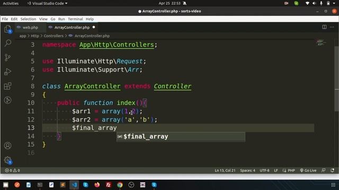The height and width of the screenshot is (190, 339).
Task: Click the namespace App\Http\Controllers text
Action: 100,44
